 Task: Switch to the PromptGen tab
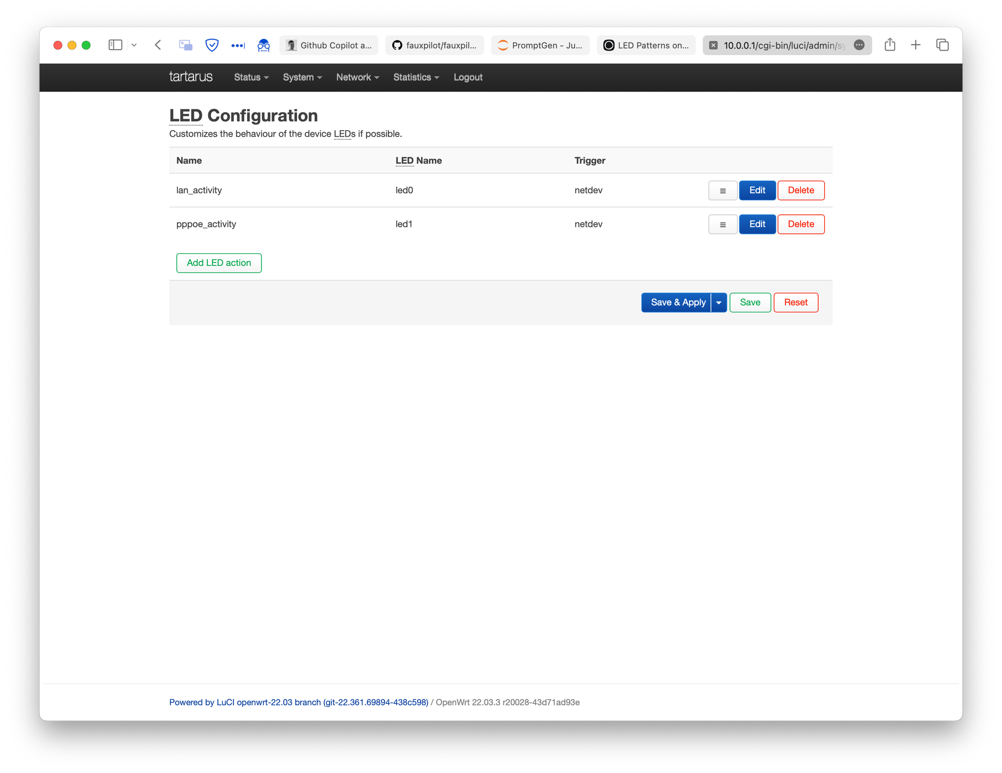pos(540,45)
